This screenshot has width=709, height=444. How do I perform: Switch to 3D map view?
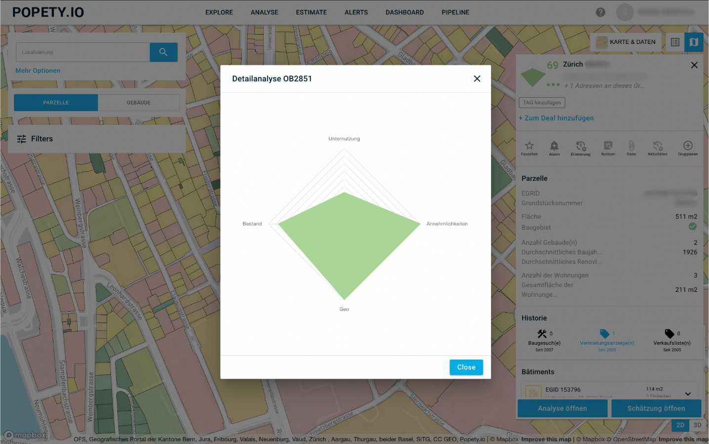[697, 425]
